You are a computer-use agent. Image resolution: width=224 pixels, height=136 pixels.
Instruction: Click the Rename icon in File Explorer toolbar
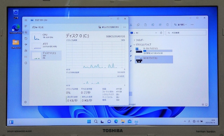[x=153, y=25]
